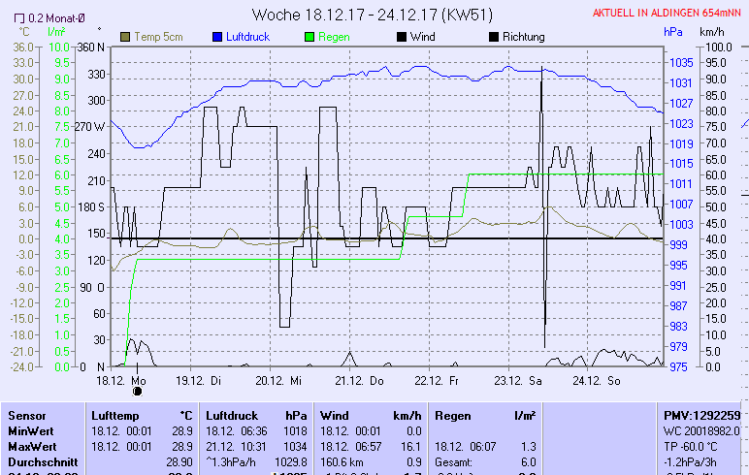The width and height of the screenshot is (749, 475).
Task: Open the AKTUELL IN ALDINGEN 654mNN link
Action: pyautogui.click(x=669, y=14)
